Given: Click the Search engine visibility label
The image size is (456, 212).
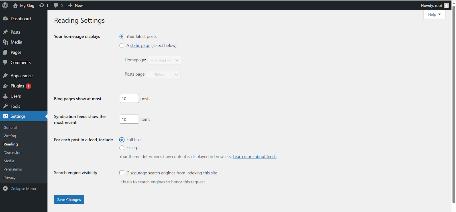Looking at the screenshot, I should [x=76, y=172].
